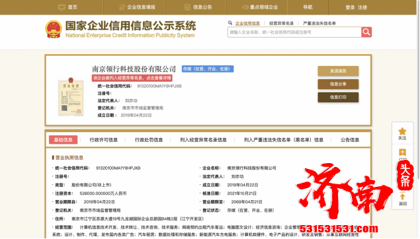Click the icon beside 重点领域企业

[x=245, y=7]
